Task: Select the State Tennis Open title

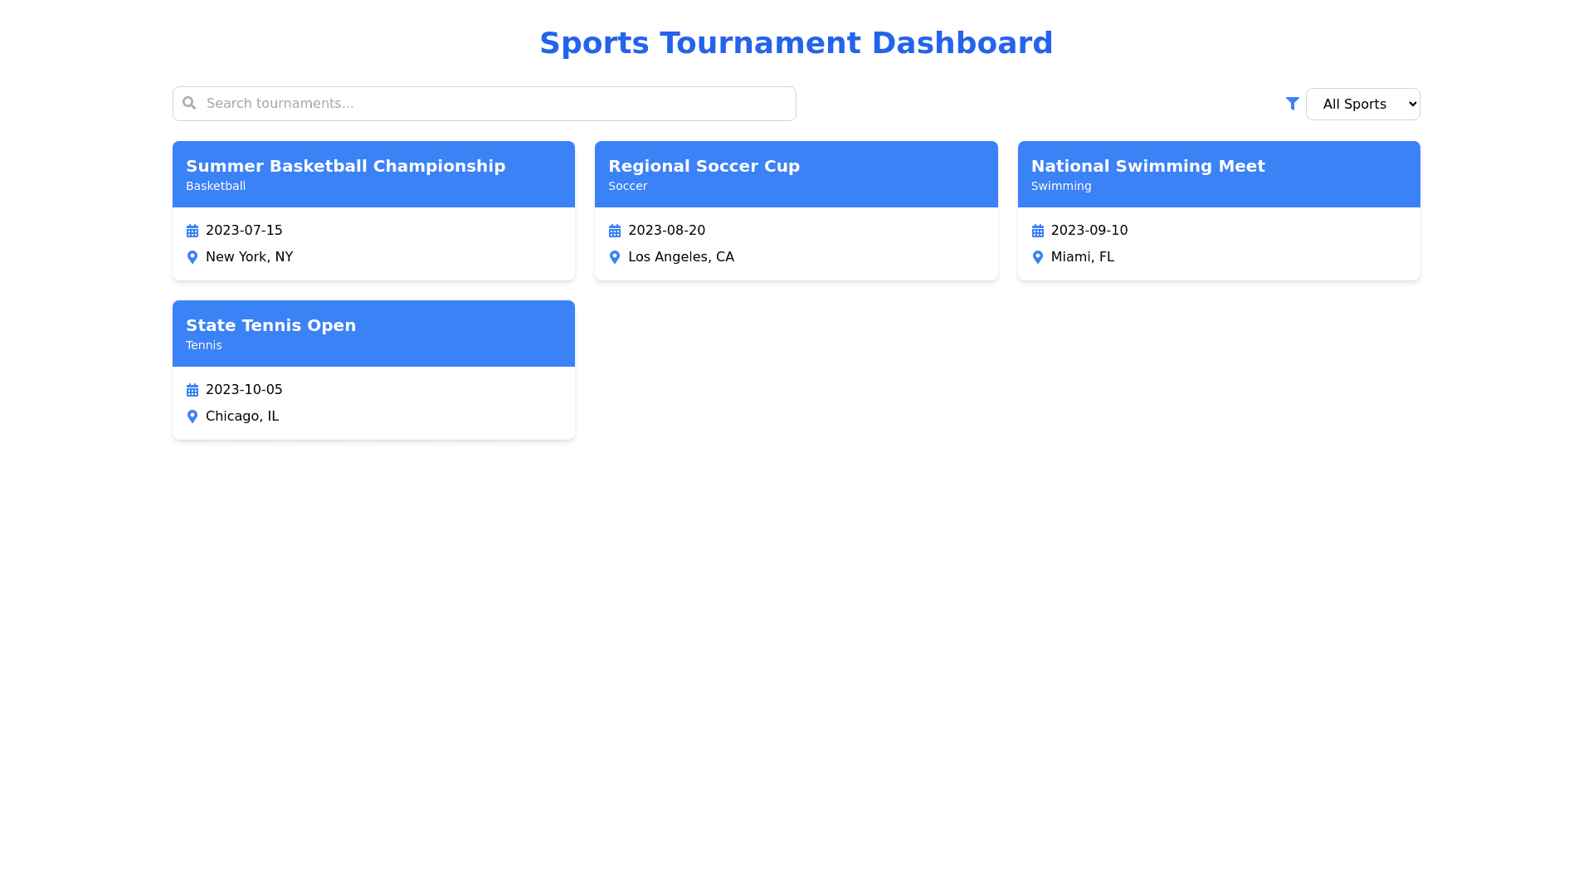Action: click(x=270, y=325)
